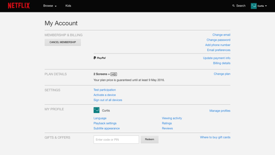
Task: Open the Change plan link
Action: coord(222,74)
